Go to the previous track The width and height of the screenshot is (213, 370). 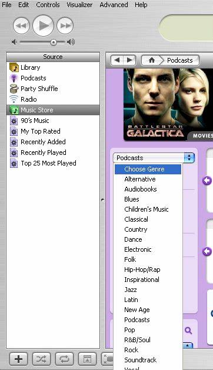point(21,25)
